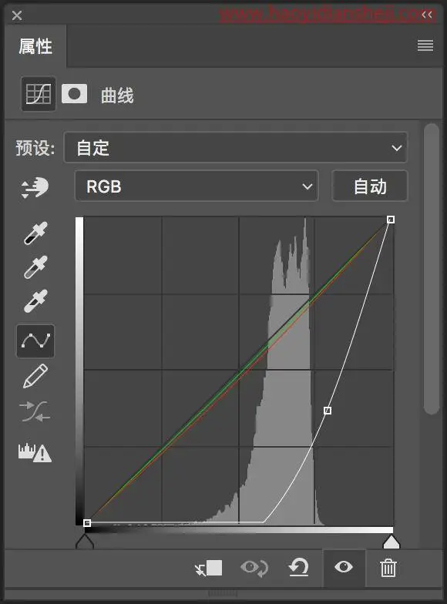447x604 pixels.
Task: Click the white point input slider triangle
Action: point(392,541)
